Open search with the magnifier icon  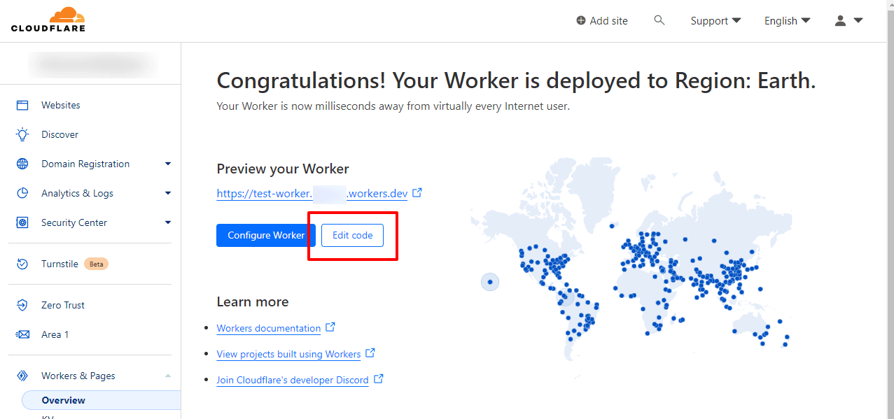tap(659, 20)
